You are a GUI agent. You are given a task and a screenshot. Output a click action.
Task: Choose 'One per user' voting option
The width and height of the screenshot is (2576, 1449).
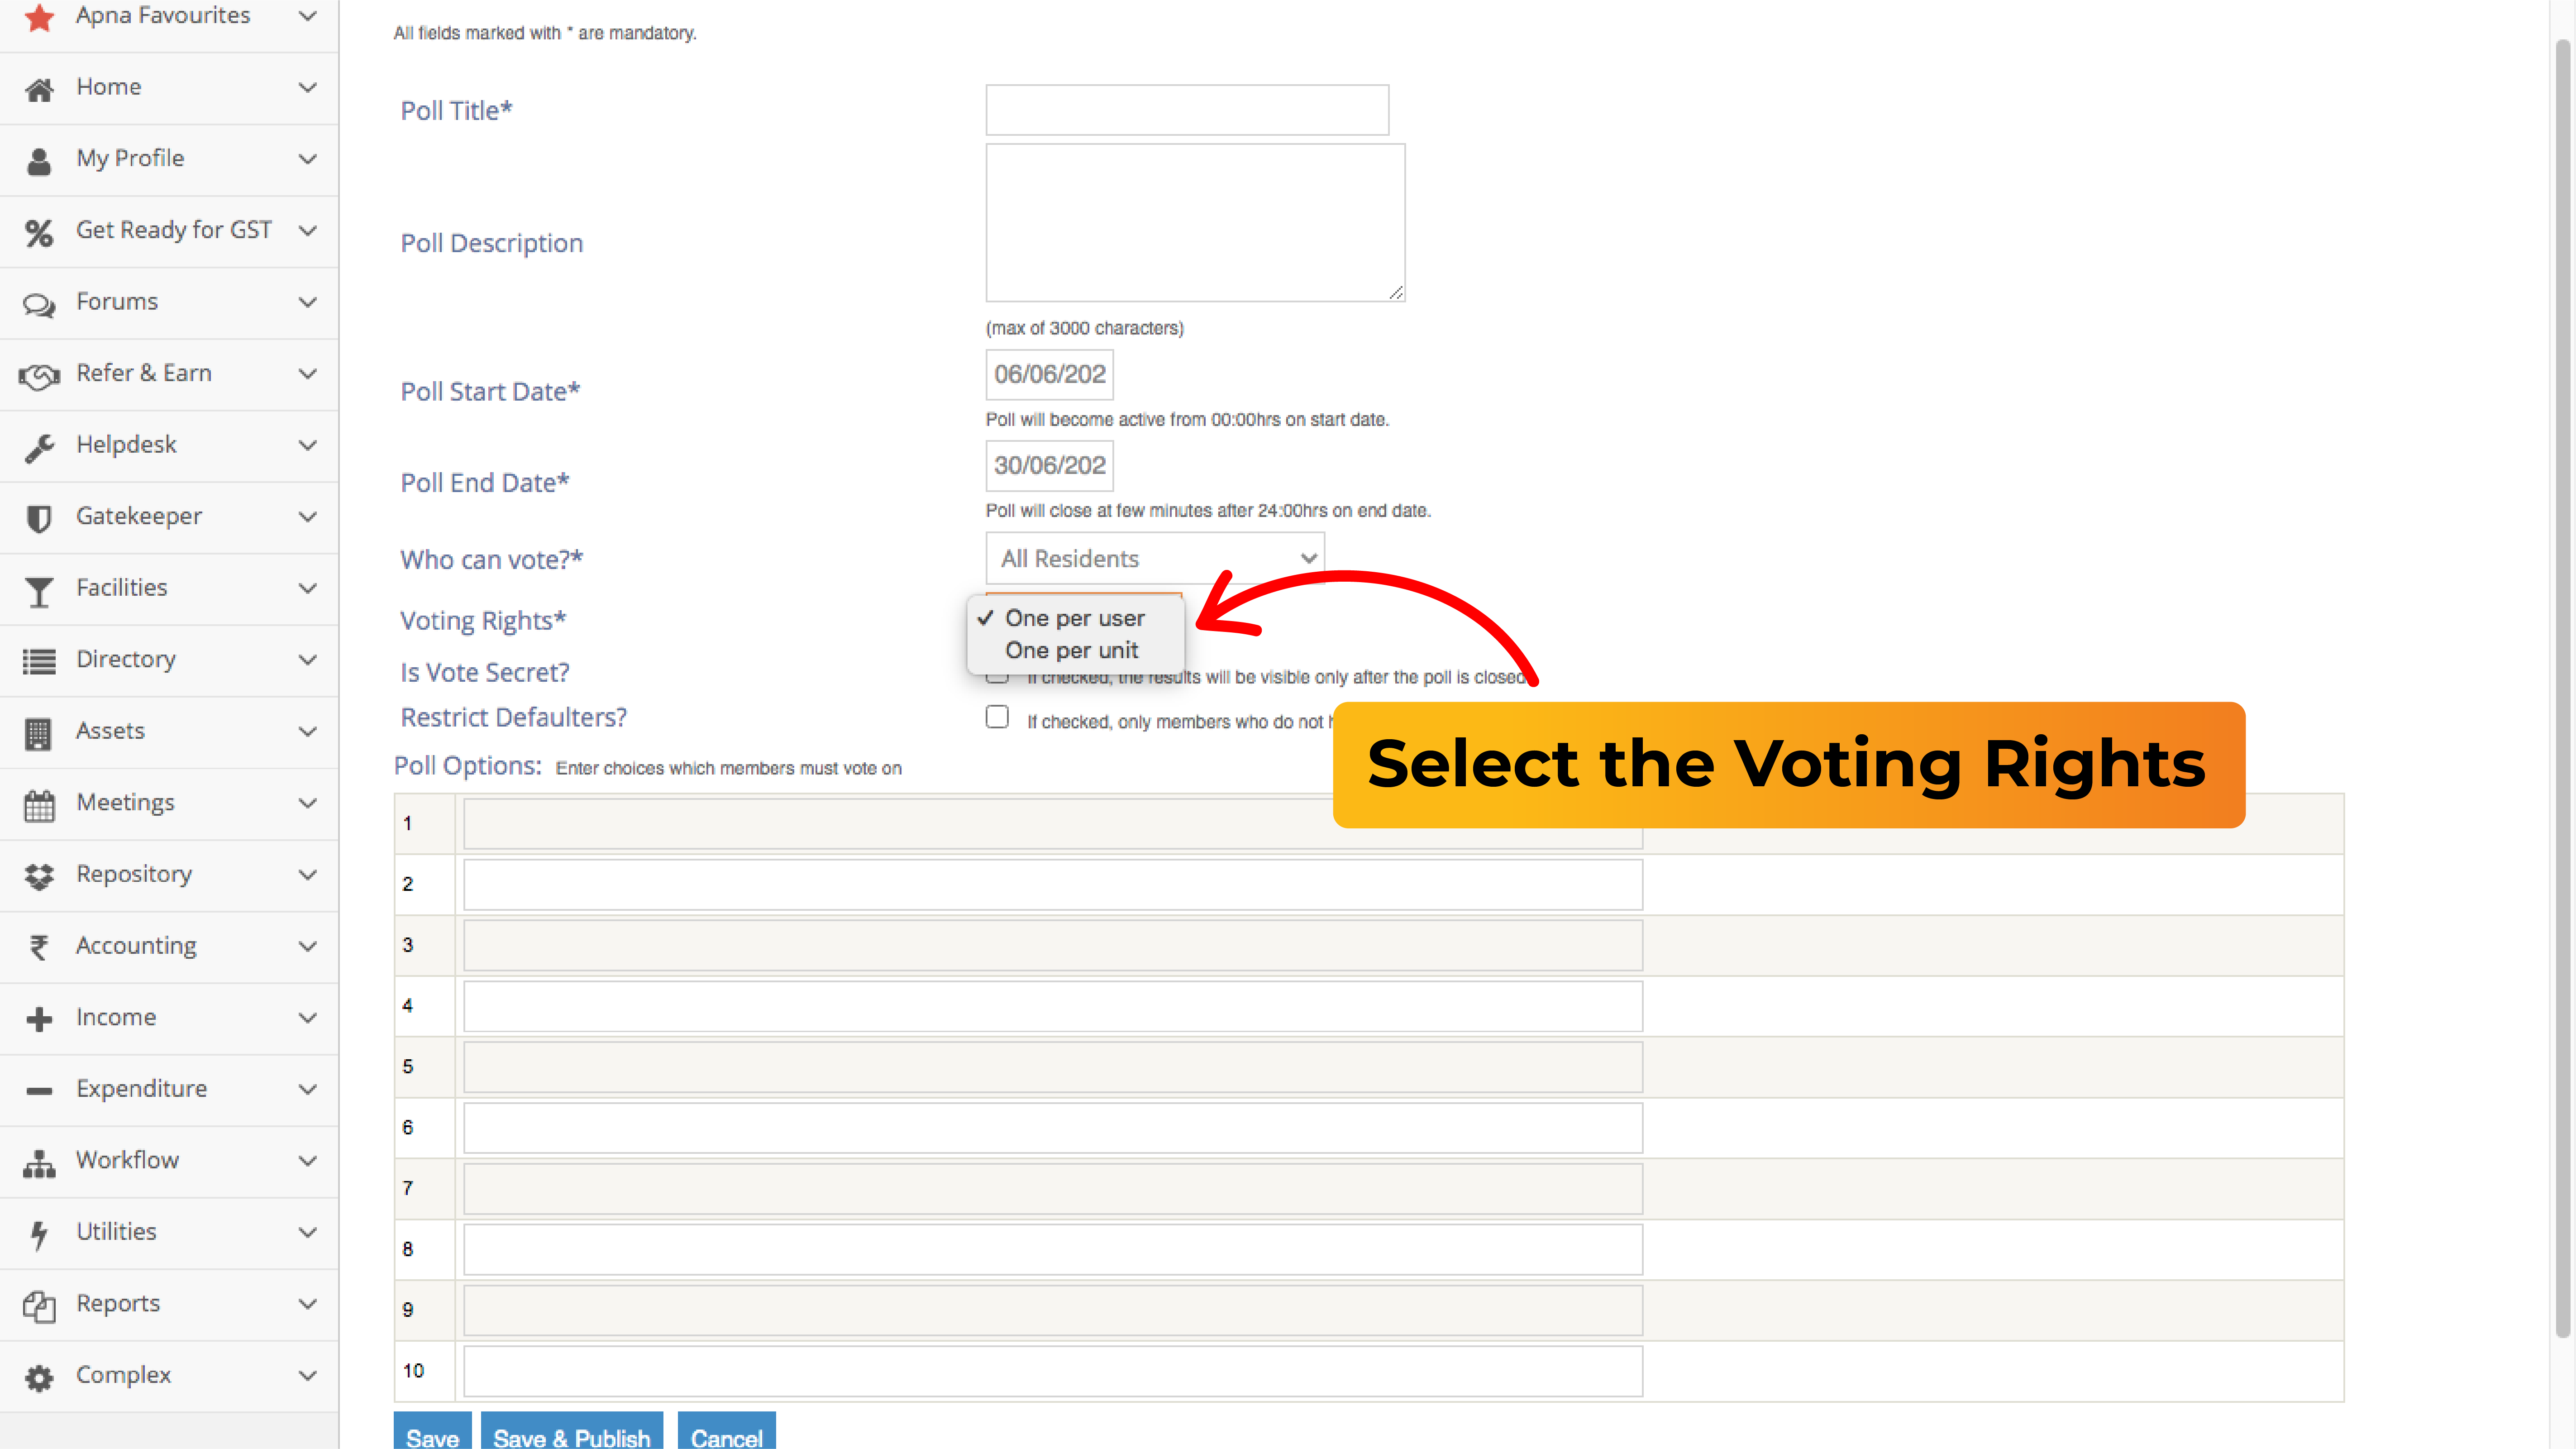[1075, 618]
